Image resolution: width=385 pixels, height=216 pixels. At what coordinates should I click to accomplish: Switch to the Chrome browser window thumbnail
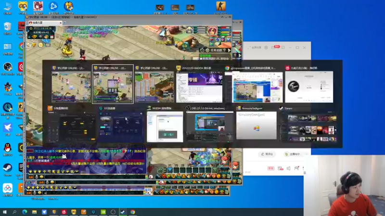[254, 87]
